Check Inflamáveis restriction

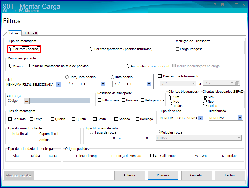[100, 100]
